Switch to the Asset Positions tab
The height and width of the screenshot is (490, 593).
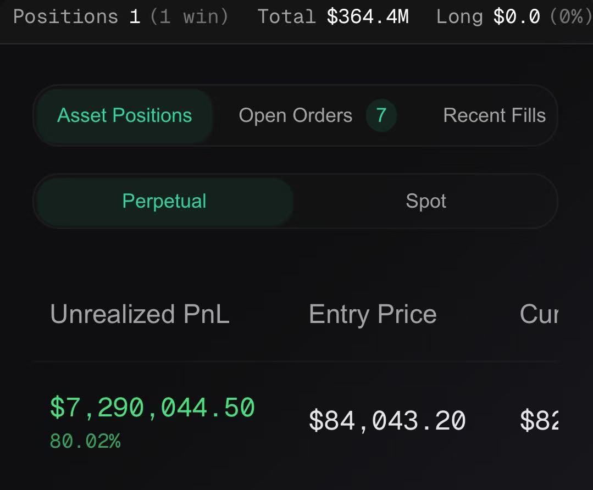coord(124,115)
